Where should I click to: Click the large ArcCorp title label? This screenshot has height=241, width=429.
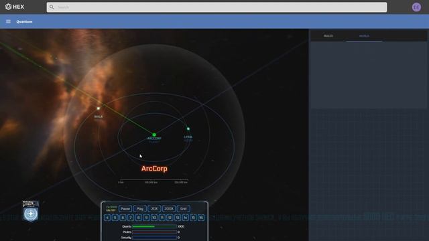coord(154,169)
